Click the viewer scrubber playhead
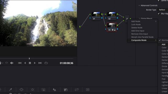Viewport: 168px width, 94px height. [29, 58]
